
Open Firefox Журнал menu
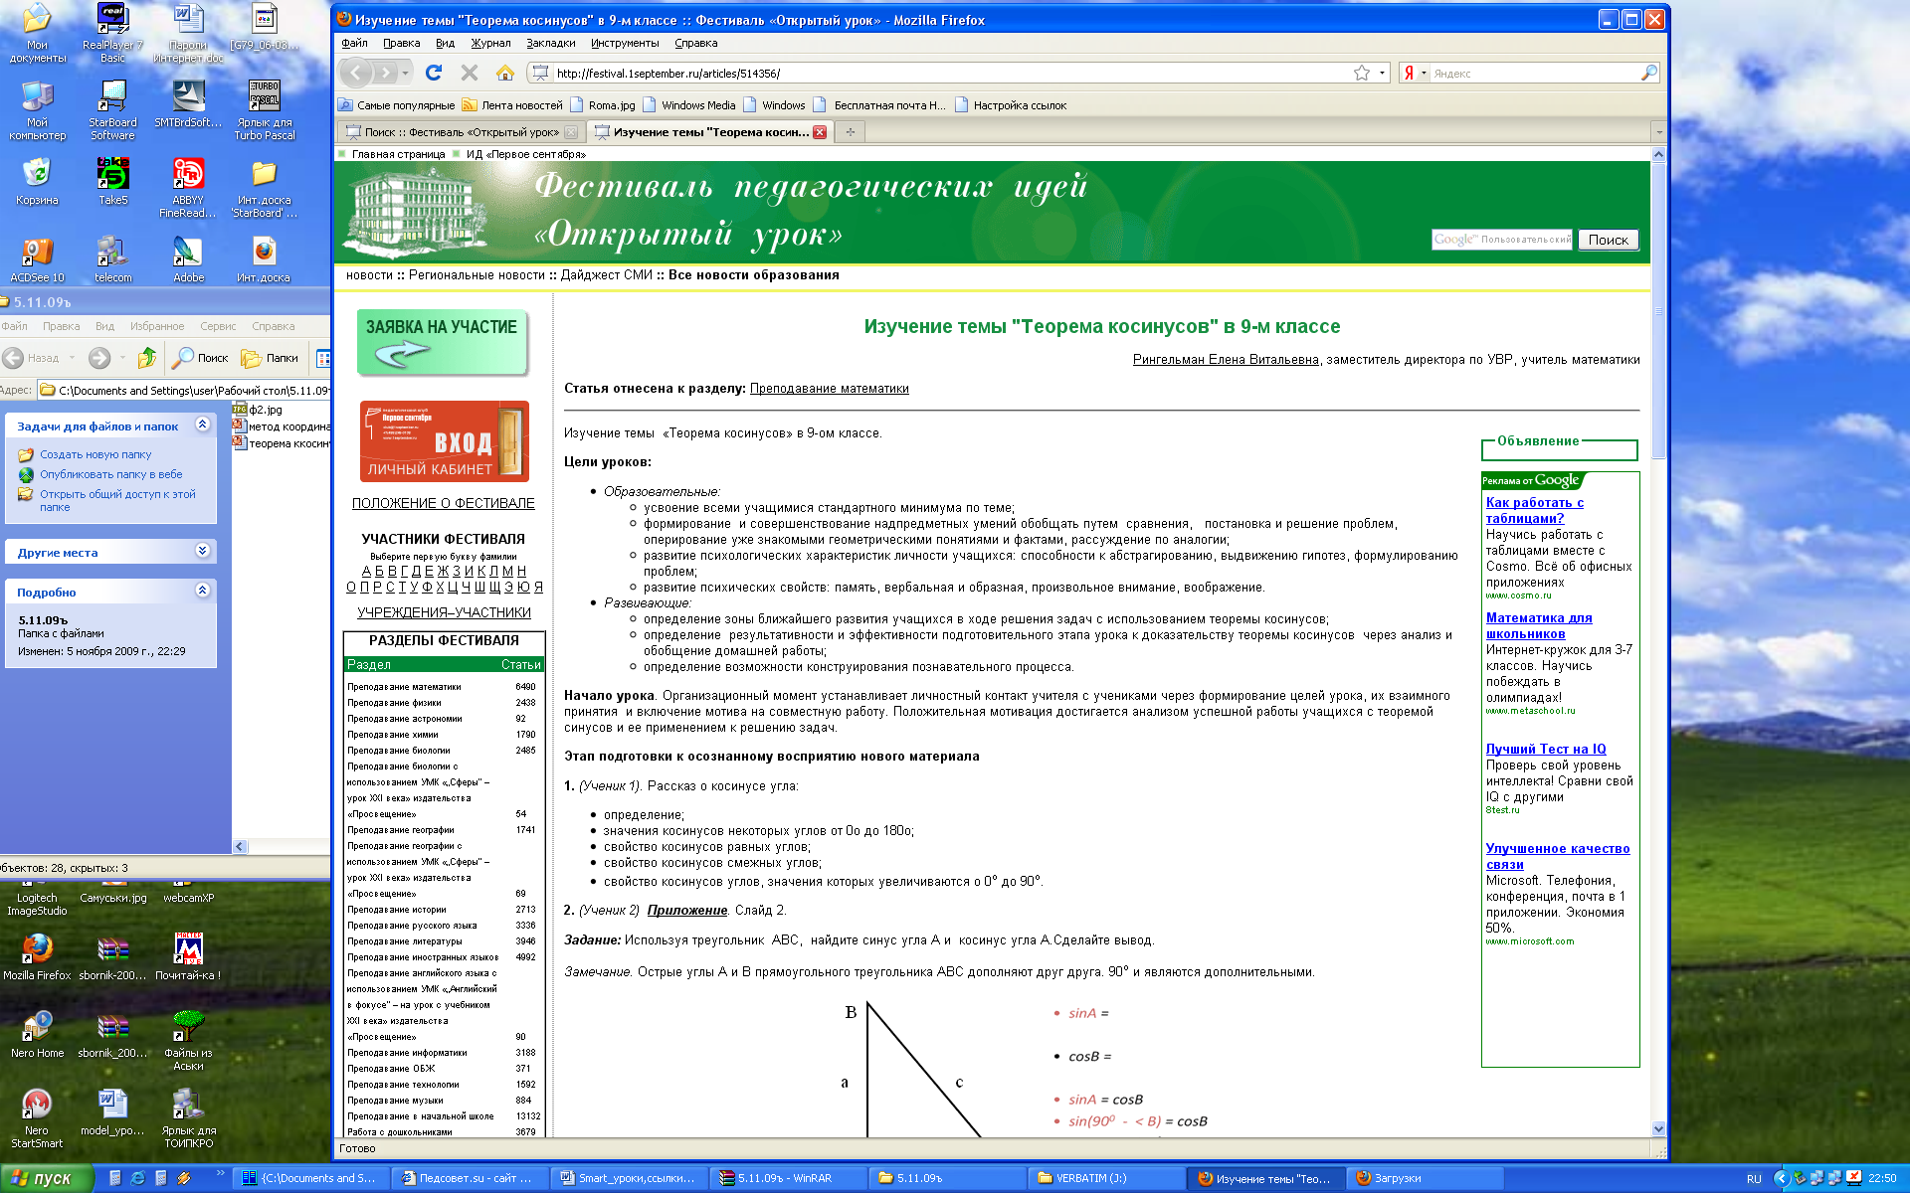point(490,43)
